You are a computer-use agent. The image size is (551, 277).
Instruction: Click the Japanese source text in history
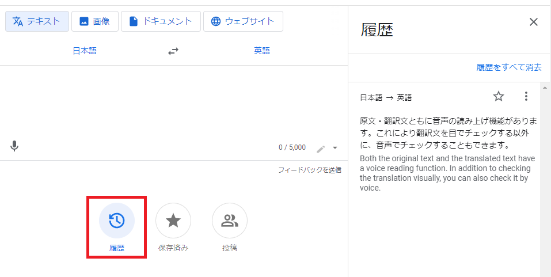click(449, 133)
